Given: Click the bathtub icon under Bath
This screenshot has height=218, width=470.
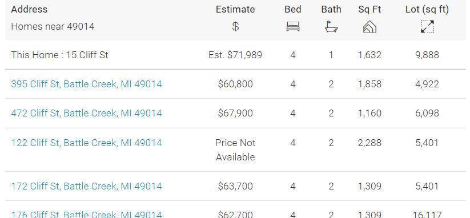Looking at the screenshot, I should click(331, 27).
